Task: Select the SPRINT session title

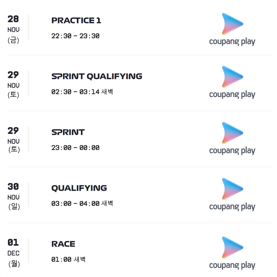Action: click(68, 132)
